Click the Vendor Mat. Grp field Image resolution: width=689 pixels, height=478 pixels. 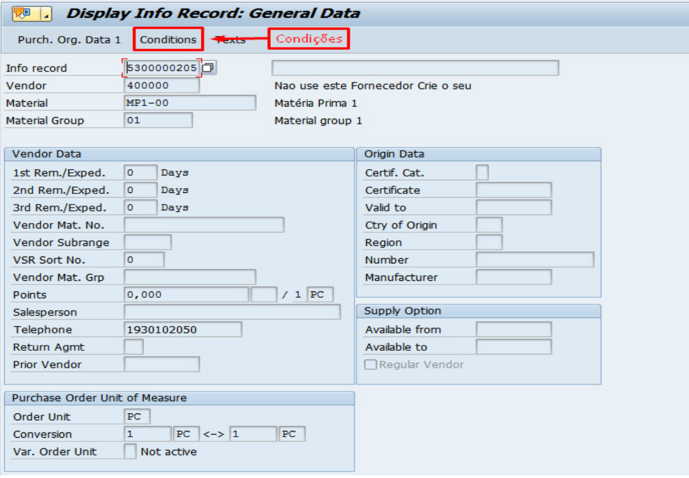(190, 277)
